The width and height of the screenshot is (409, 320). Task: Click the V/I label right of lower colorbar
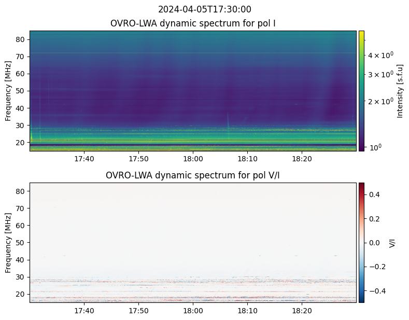[392, 242]
